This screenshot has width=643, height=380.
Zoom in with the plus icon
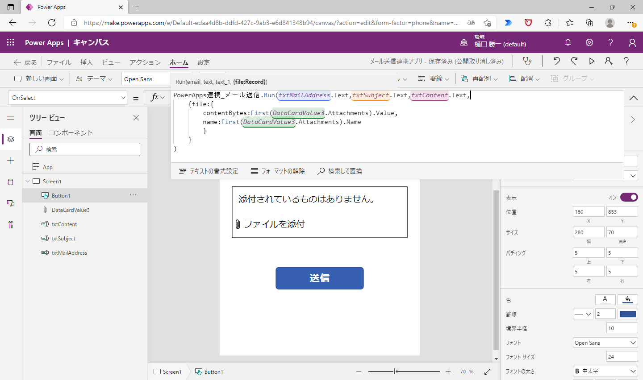448,372
